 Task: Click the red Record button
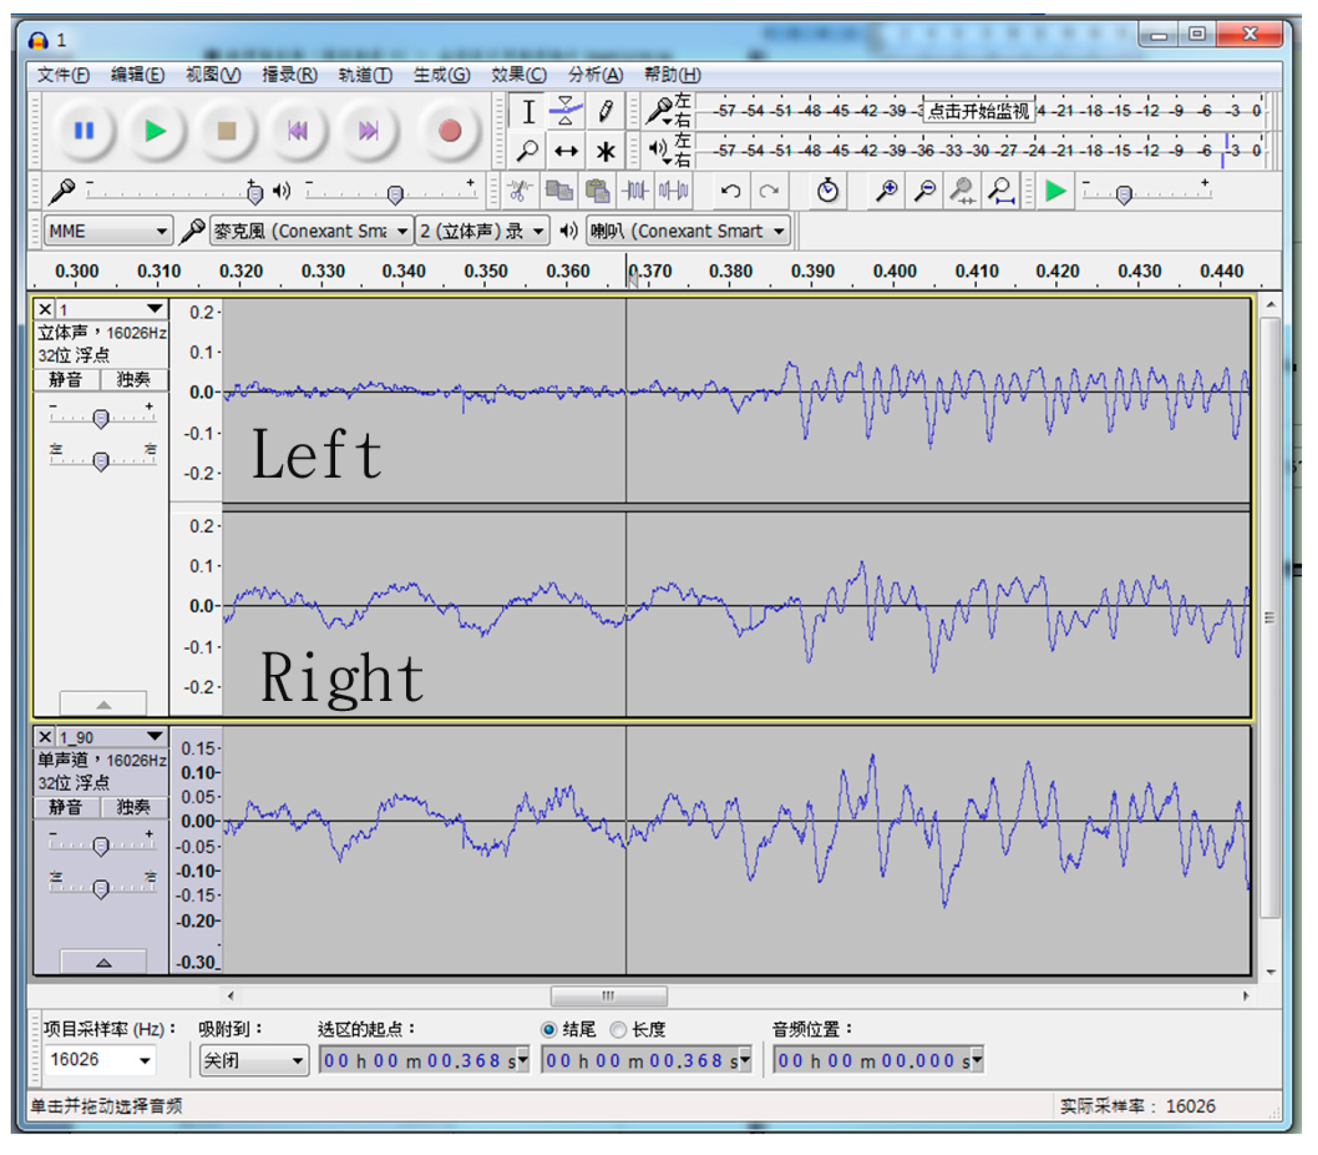click(449, 131)
